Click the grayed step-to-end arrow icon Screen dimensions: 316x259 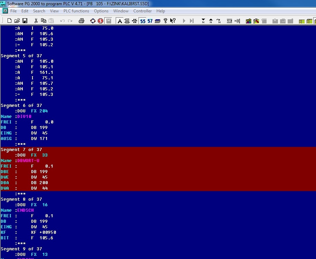[x=192, y=21]
